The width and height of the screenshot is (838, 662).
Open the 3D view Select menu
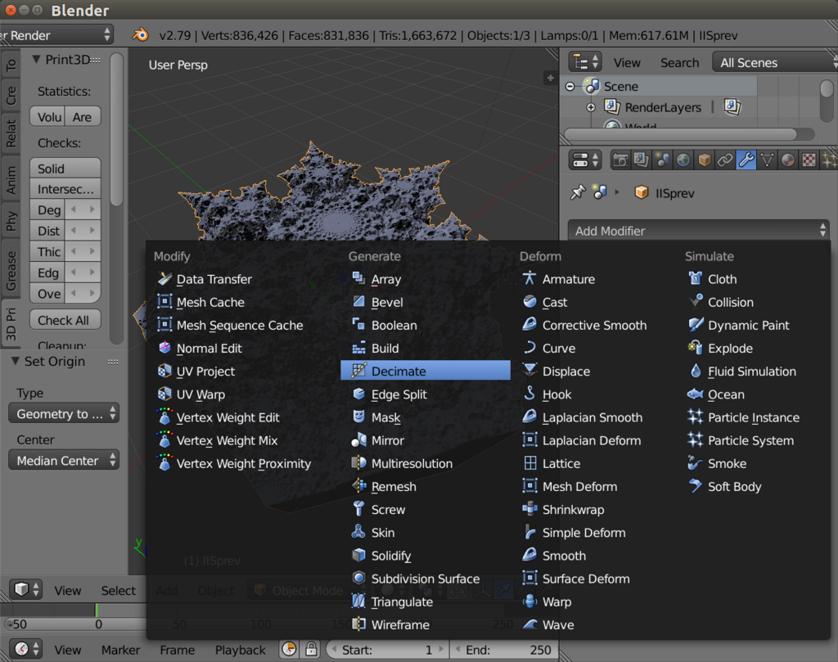coord(118,591)
